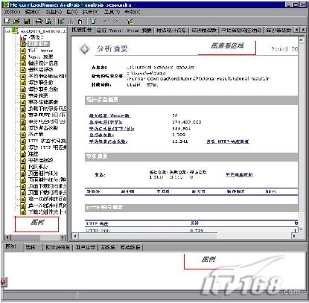Open the 工具(T) menu
This screenshot has height=303, width=309.
(x=112, y=12)
